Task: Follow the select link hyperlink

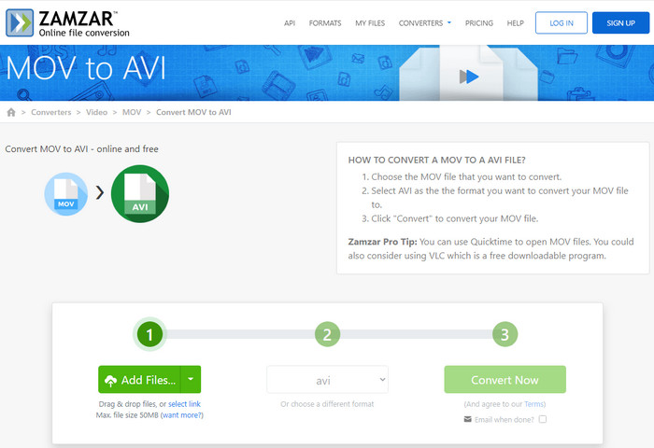Action: click(x=184, y=404)
